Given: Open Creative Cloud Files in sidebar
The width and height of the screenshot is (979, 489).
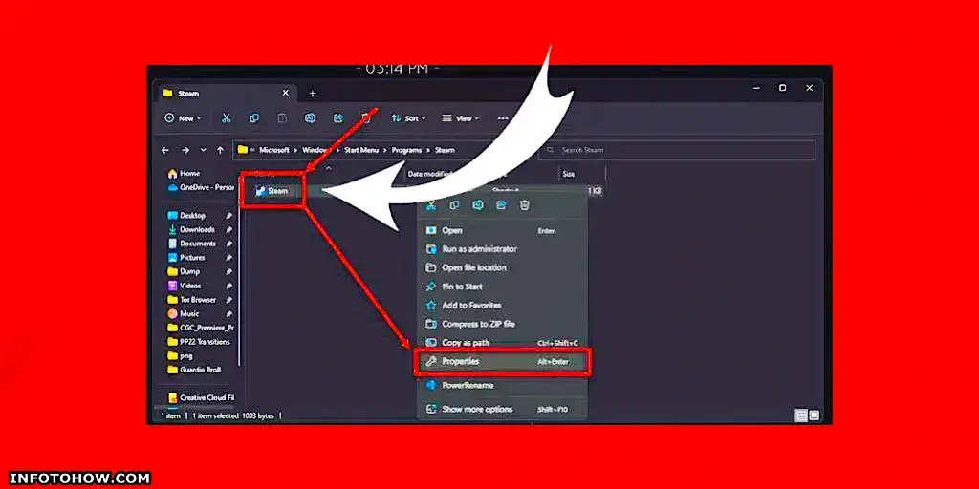Looking at the screenshot, I should [201, 398].
